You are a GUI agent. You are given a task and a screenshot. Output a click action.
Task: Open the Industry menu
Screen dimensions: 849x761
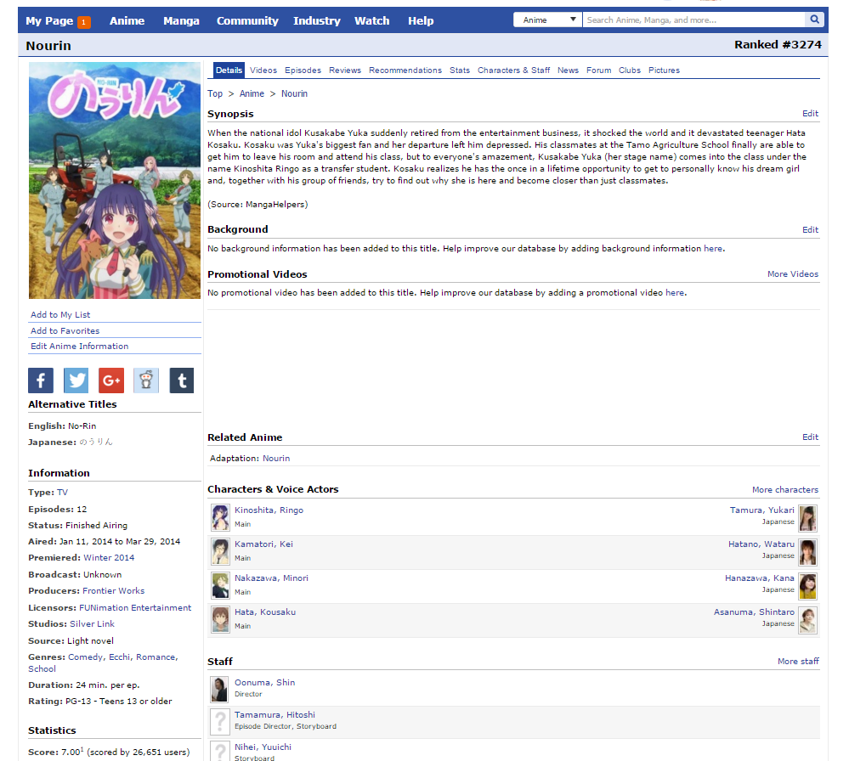click(317, 20)
